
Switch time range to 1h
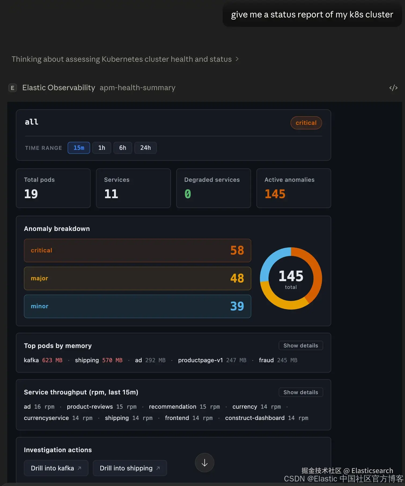pyautogui.click(x=102, y=148)
